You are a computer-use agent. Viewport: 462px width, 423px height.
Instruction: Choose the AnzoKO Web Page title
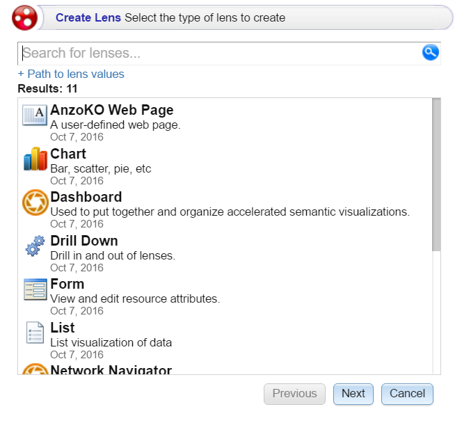click(x=111, y=110)
